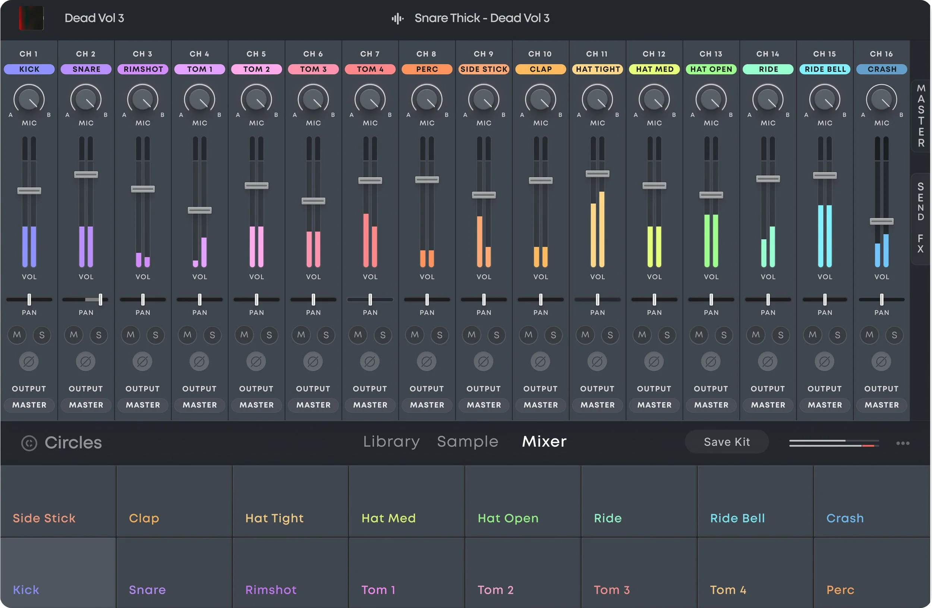Click the Pan slider on the Clap channel

541,300
